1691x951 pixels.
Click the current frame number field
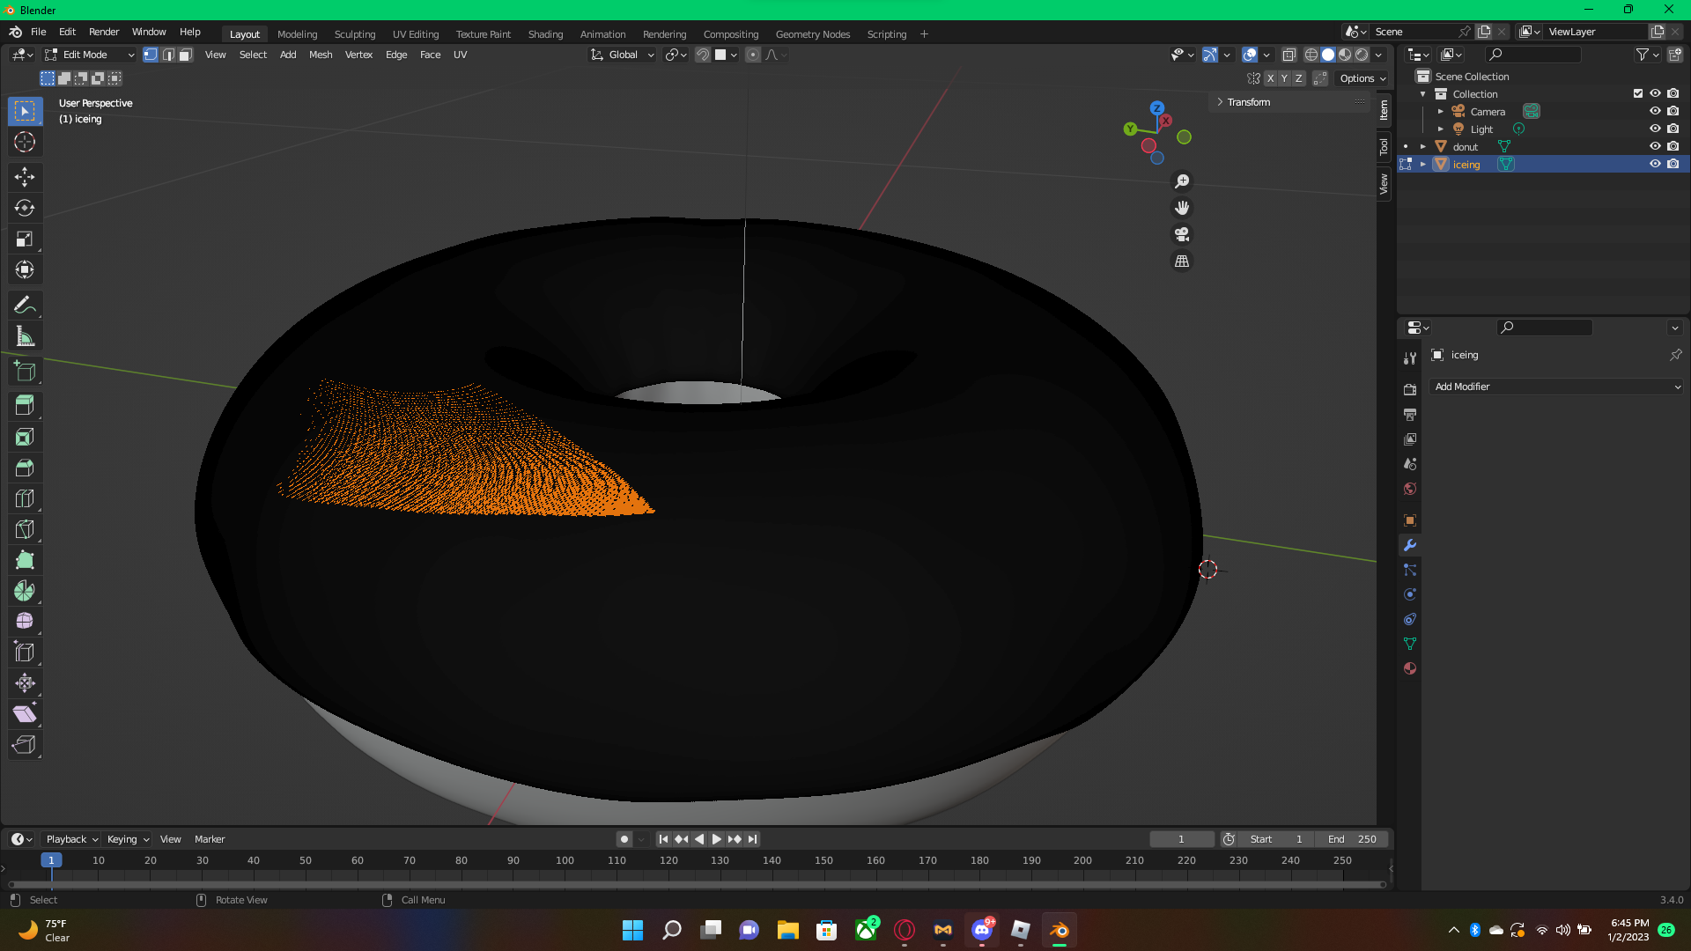pyautogui.click(x=1181, y=839)
